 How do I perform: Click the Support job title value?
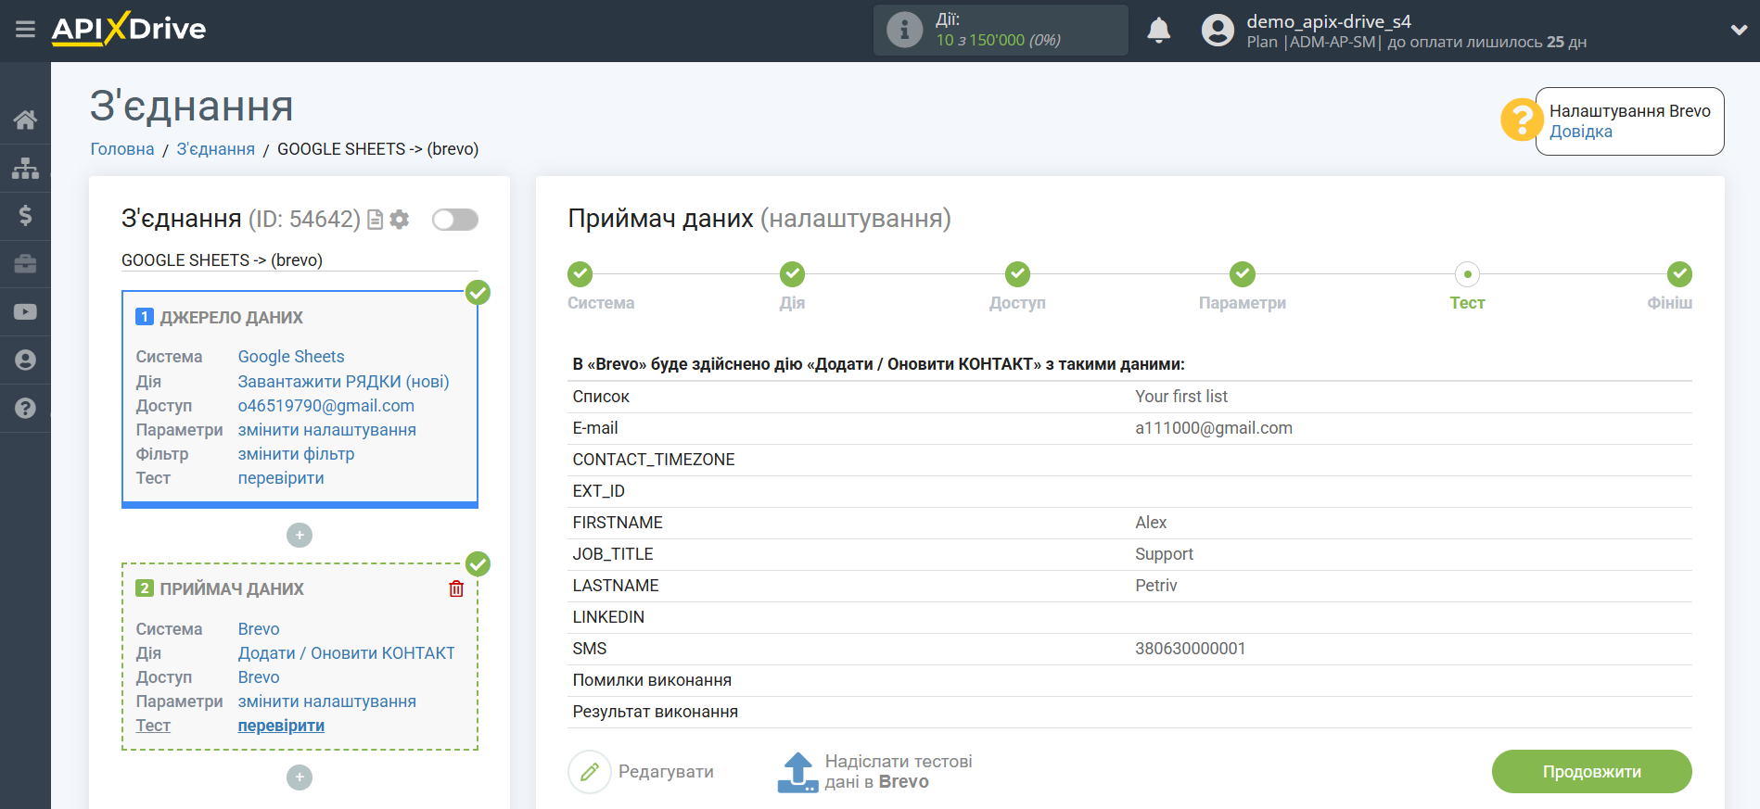(x=1164, y=554)
